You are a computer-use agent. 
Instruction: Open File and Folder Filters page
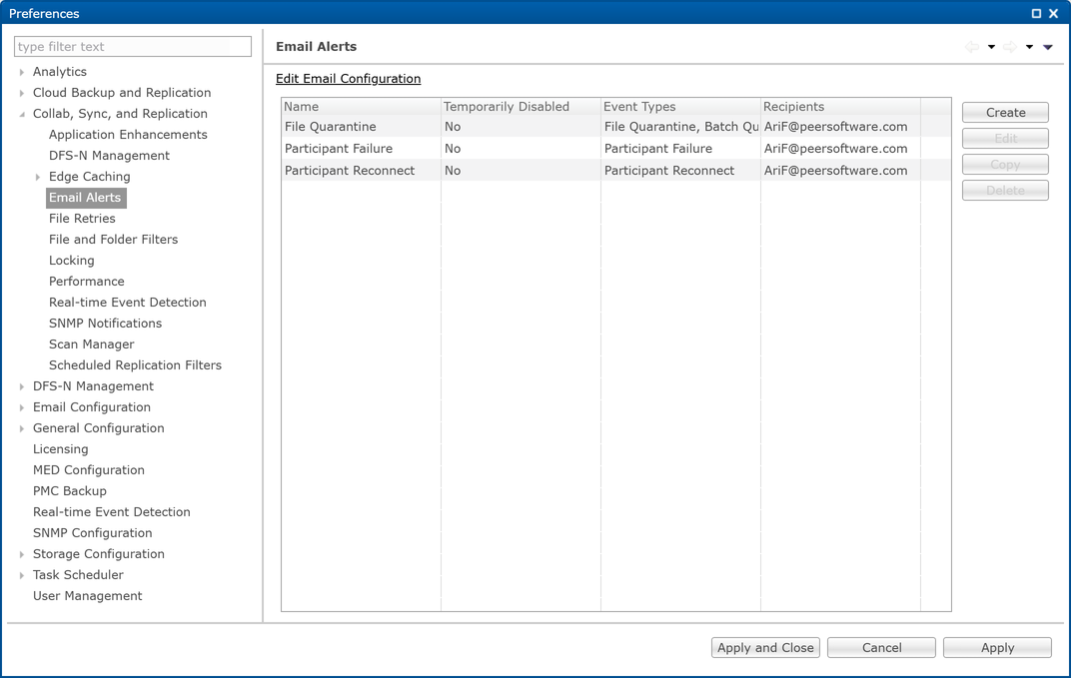(113, 240)
